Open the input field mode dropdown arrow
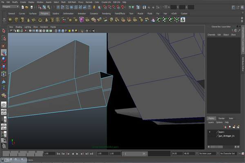Image resolution: width=245 pixels, height=163 pixels. [x=163, y=7]
